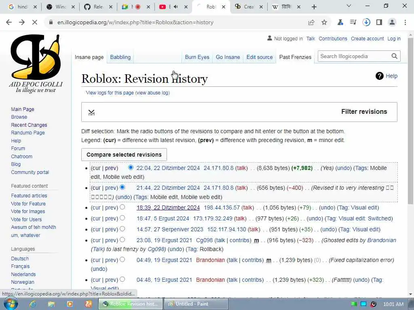This screenshot has width=414, height=310.
Task: Open Community portal sidebar link
Action: pos(30,172)
